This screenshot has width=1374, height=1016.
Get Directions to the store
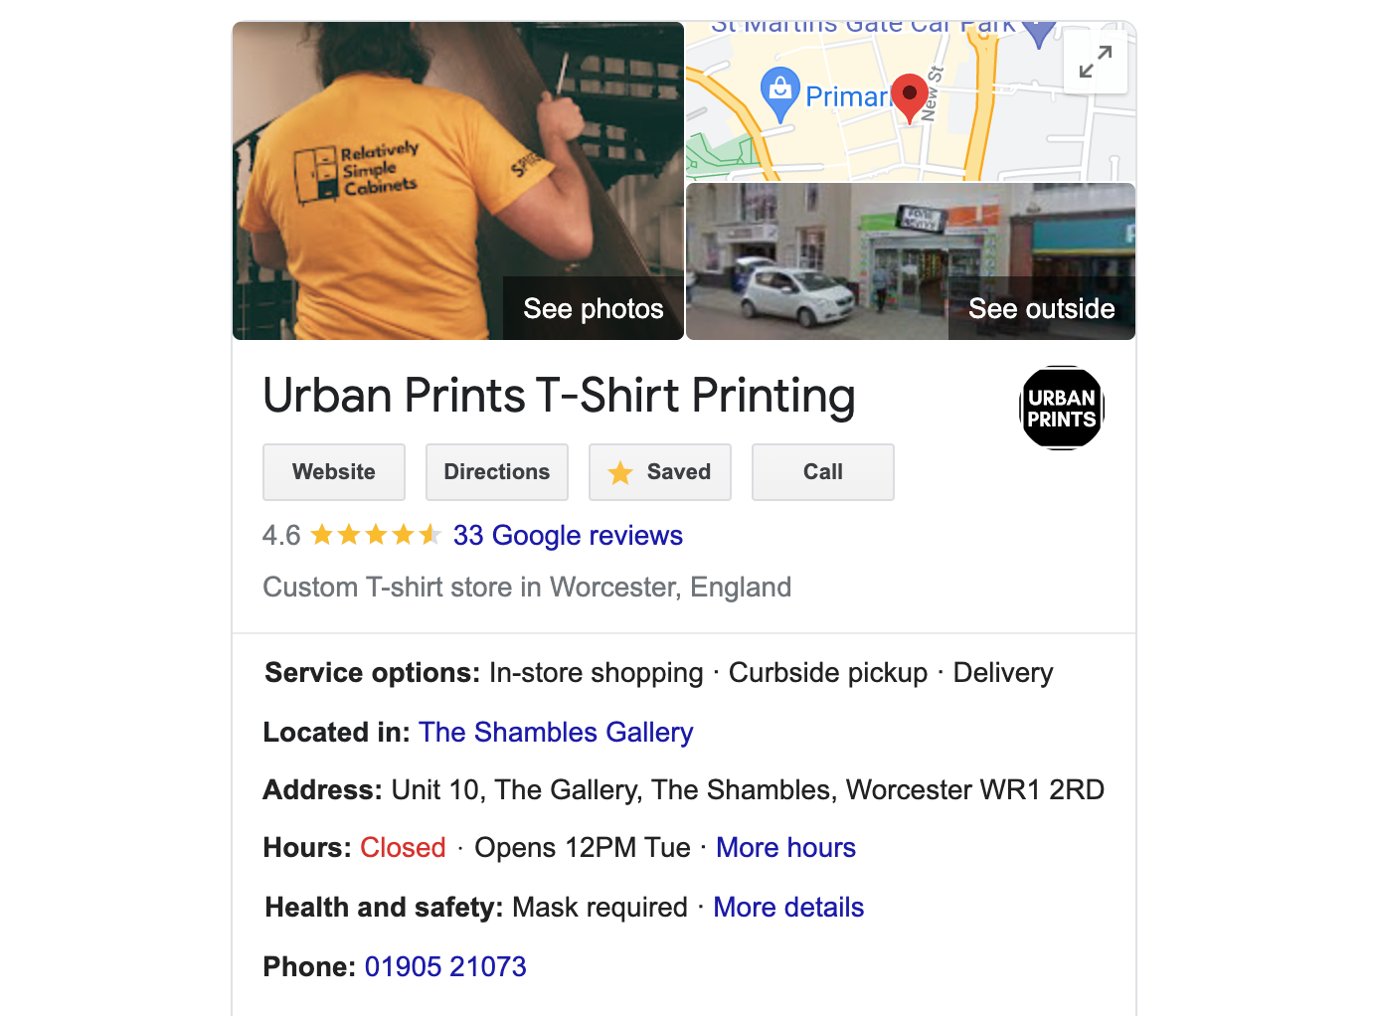(x=497, y=472)
